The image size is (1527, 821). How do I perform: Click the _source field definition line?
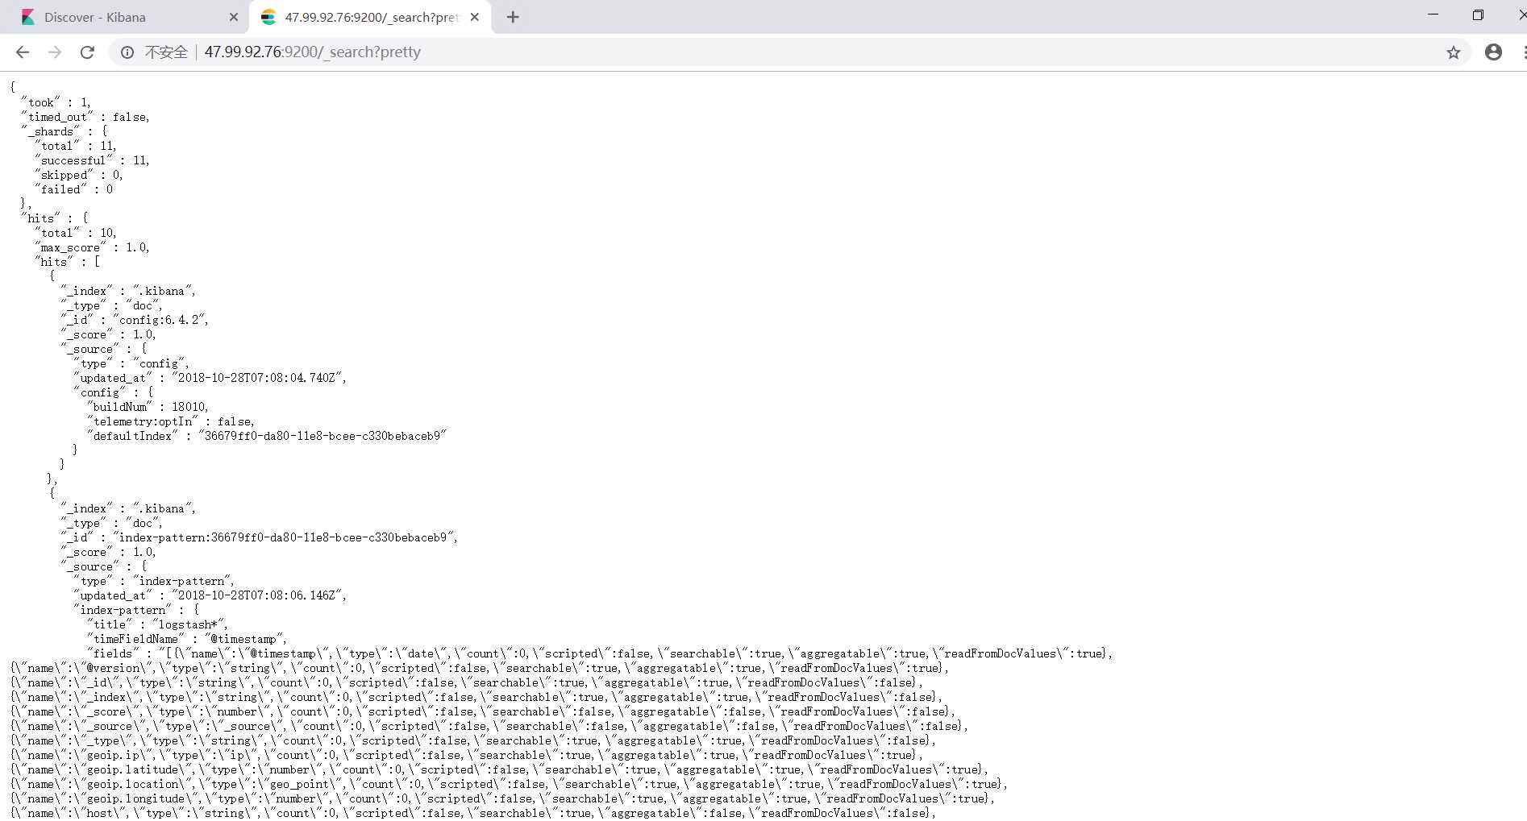(489, 726)
